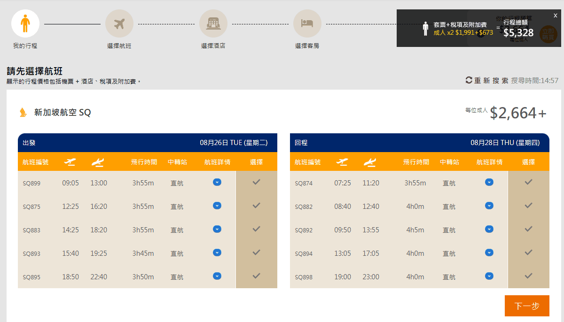Click the Singapore Airlines logo icon
Screen dimensions: 564x322
23,113
